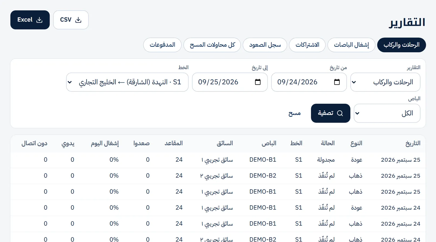Click the الخط column header in the table
Screen dimensions: 436x242
click(x=296, y=143)
